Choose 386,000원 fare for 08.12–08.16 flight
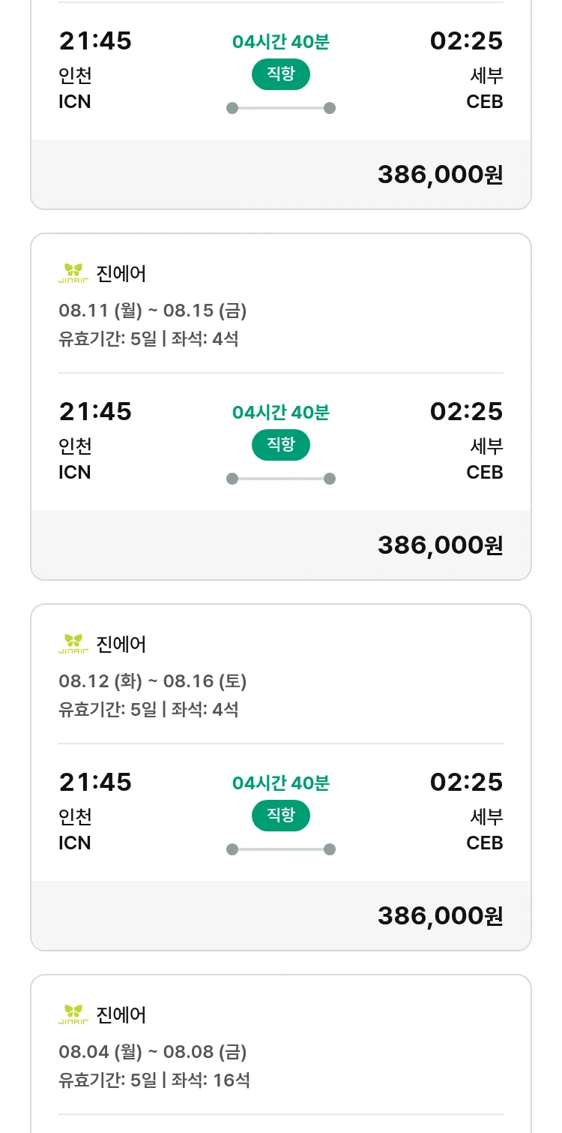This screenshot has height=1133, width=562. (440, 916)
